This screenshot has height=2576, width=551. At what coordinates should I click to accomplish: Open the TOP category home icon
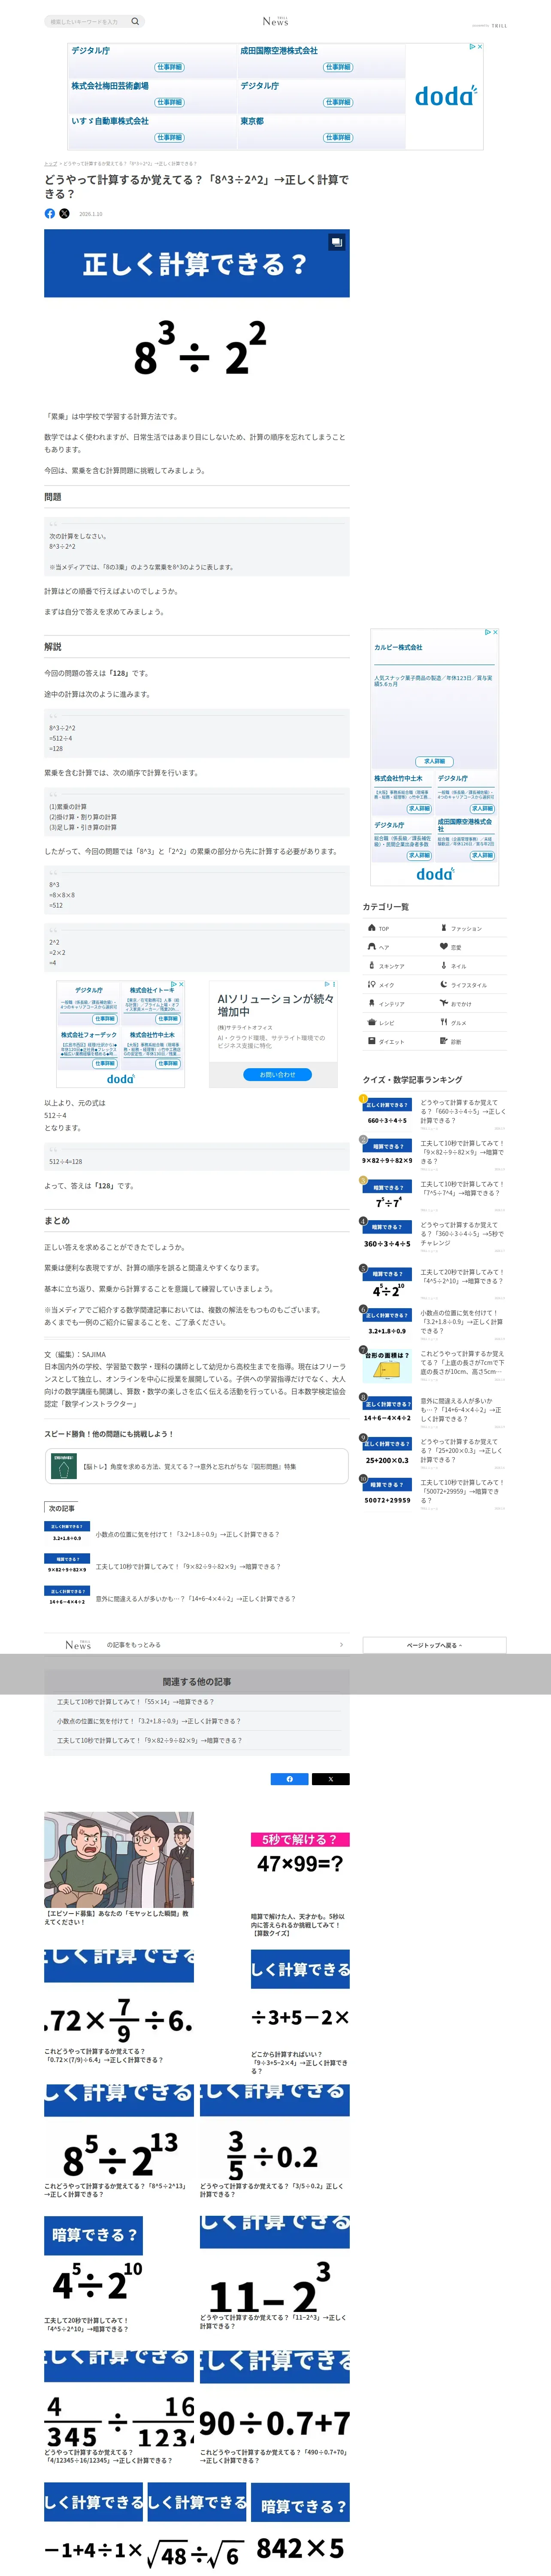coord(372,927)
